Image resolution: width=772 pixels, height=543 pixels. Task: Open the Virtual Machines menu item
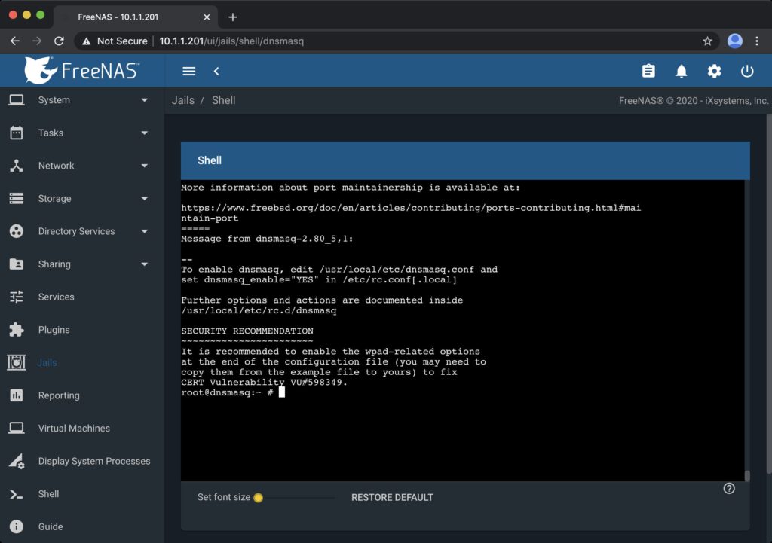(81, 429)
